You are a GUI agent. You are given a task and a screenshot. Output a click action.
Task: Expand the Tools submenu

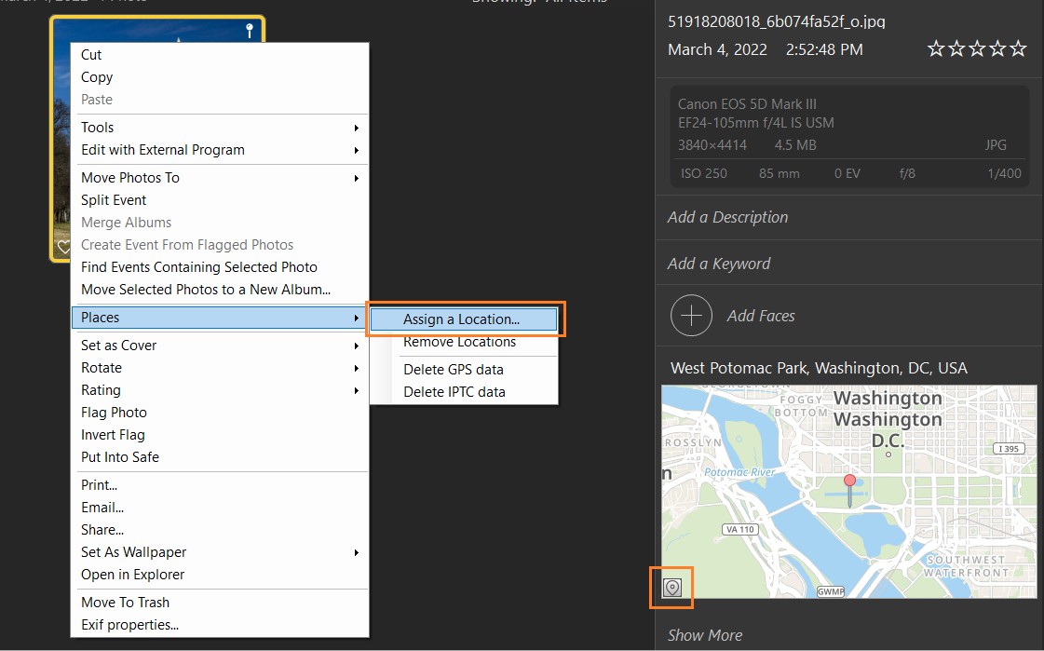point(220,128)
